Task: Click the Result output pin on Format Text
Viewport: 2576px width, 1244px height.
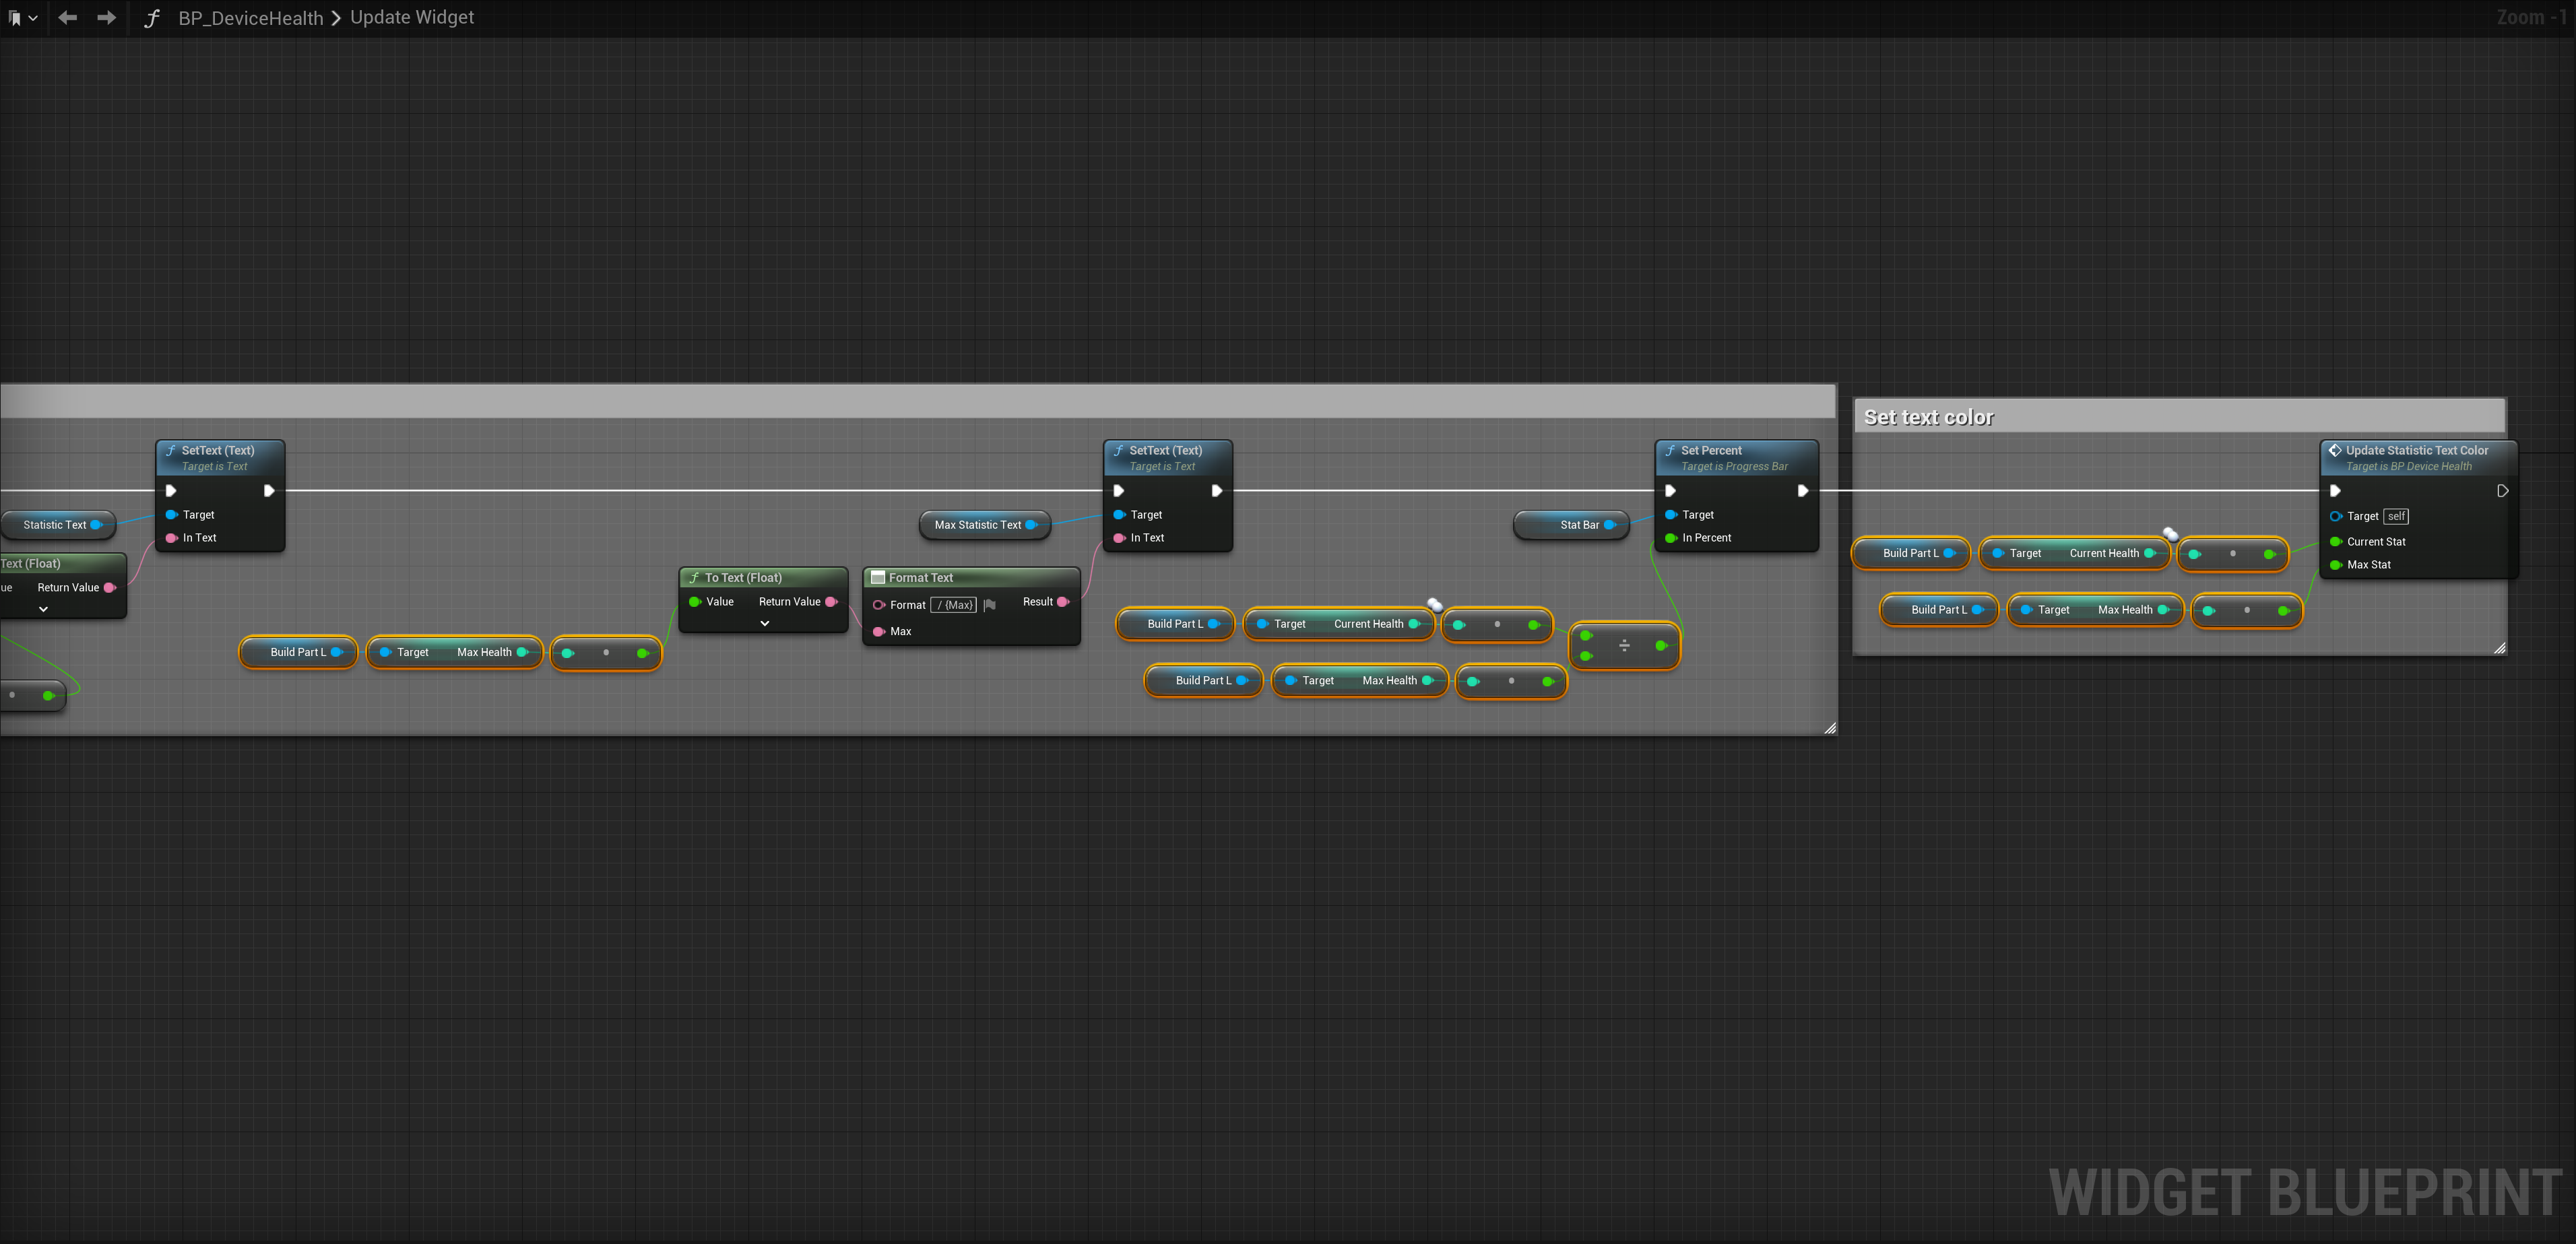Action: pos(1063,602)
